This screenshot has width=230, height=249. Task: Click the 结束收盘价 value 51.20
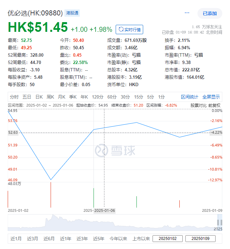coord(138,105)
